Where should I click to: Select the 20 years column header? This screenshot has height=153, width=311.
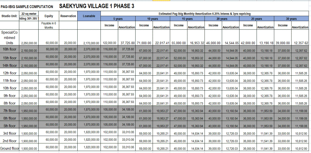222,19
